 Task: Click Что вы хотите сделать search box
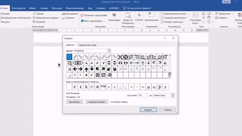tap(137, 8)
